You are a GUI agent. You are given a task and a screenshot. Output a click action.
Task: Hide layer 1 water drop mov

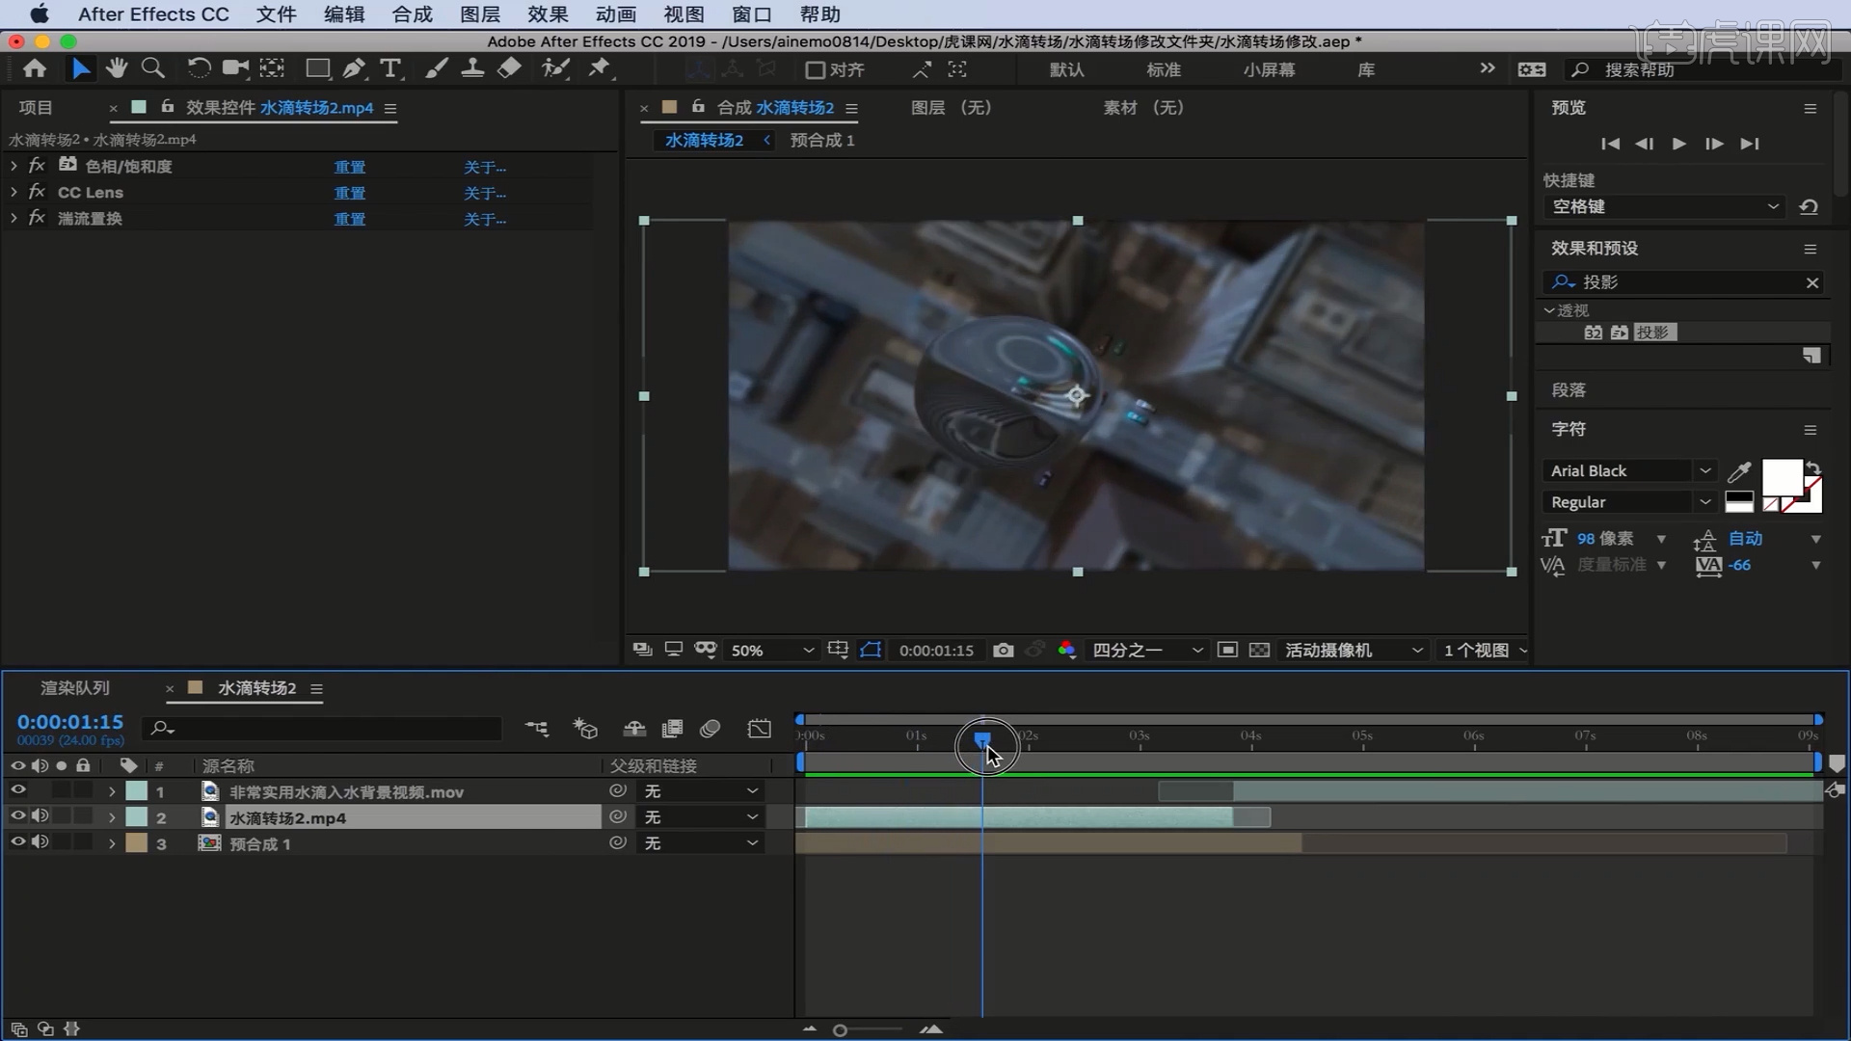tap(17, 791)
